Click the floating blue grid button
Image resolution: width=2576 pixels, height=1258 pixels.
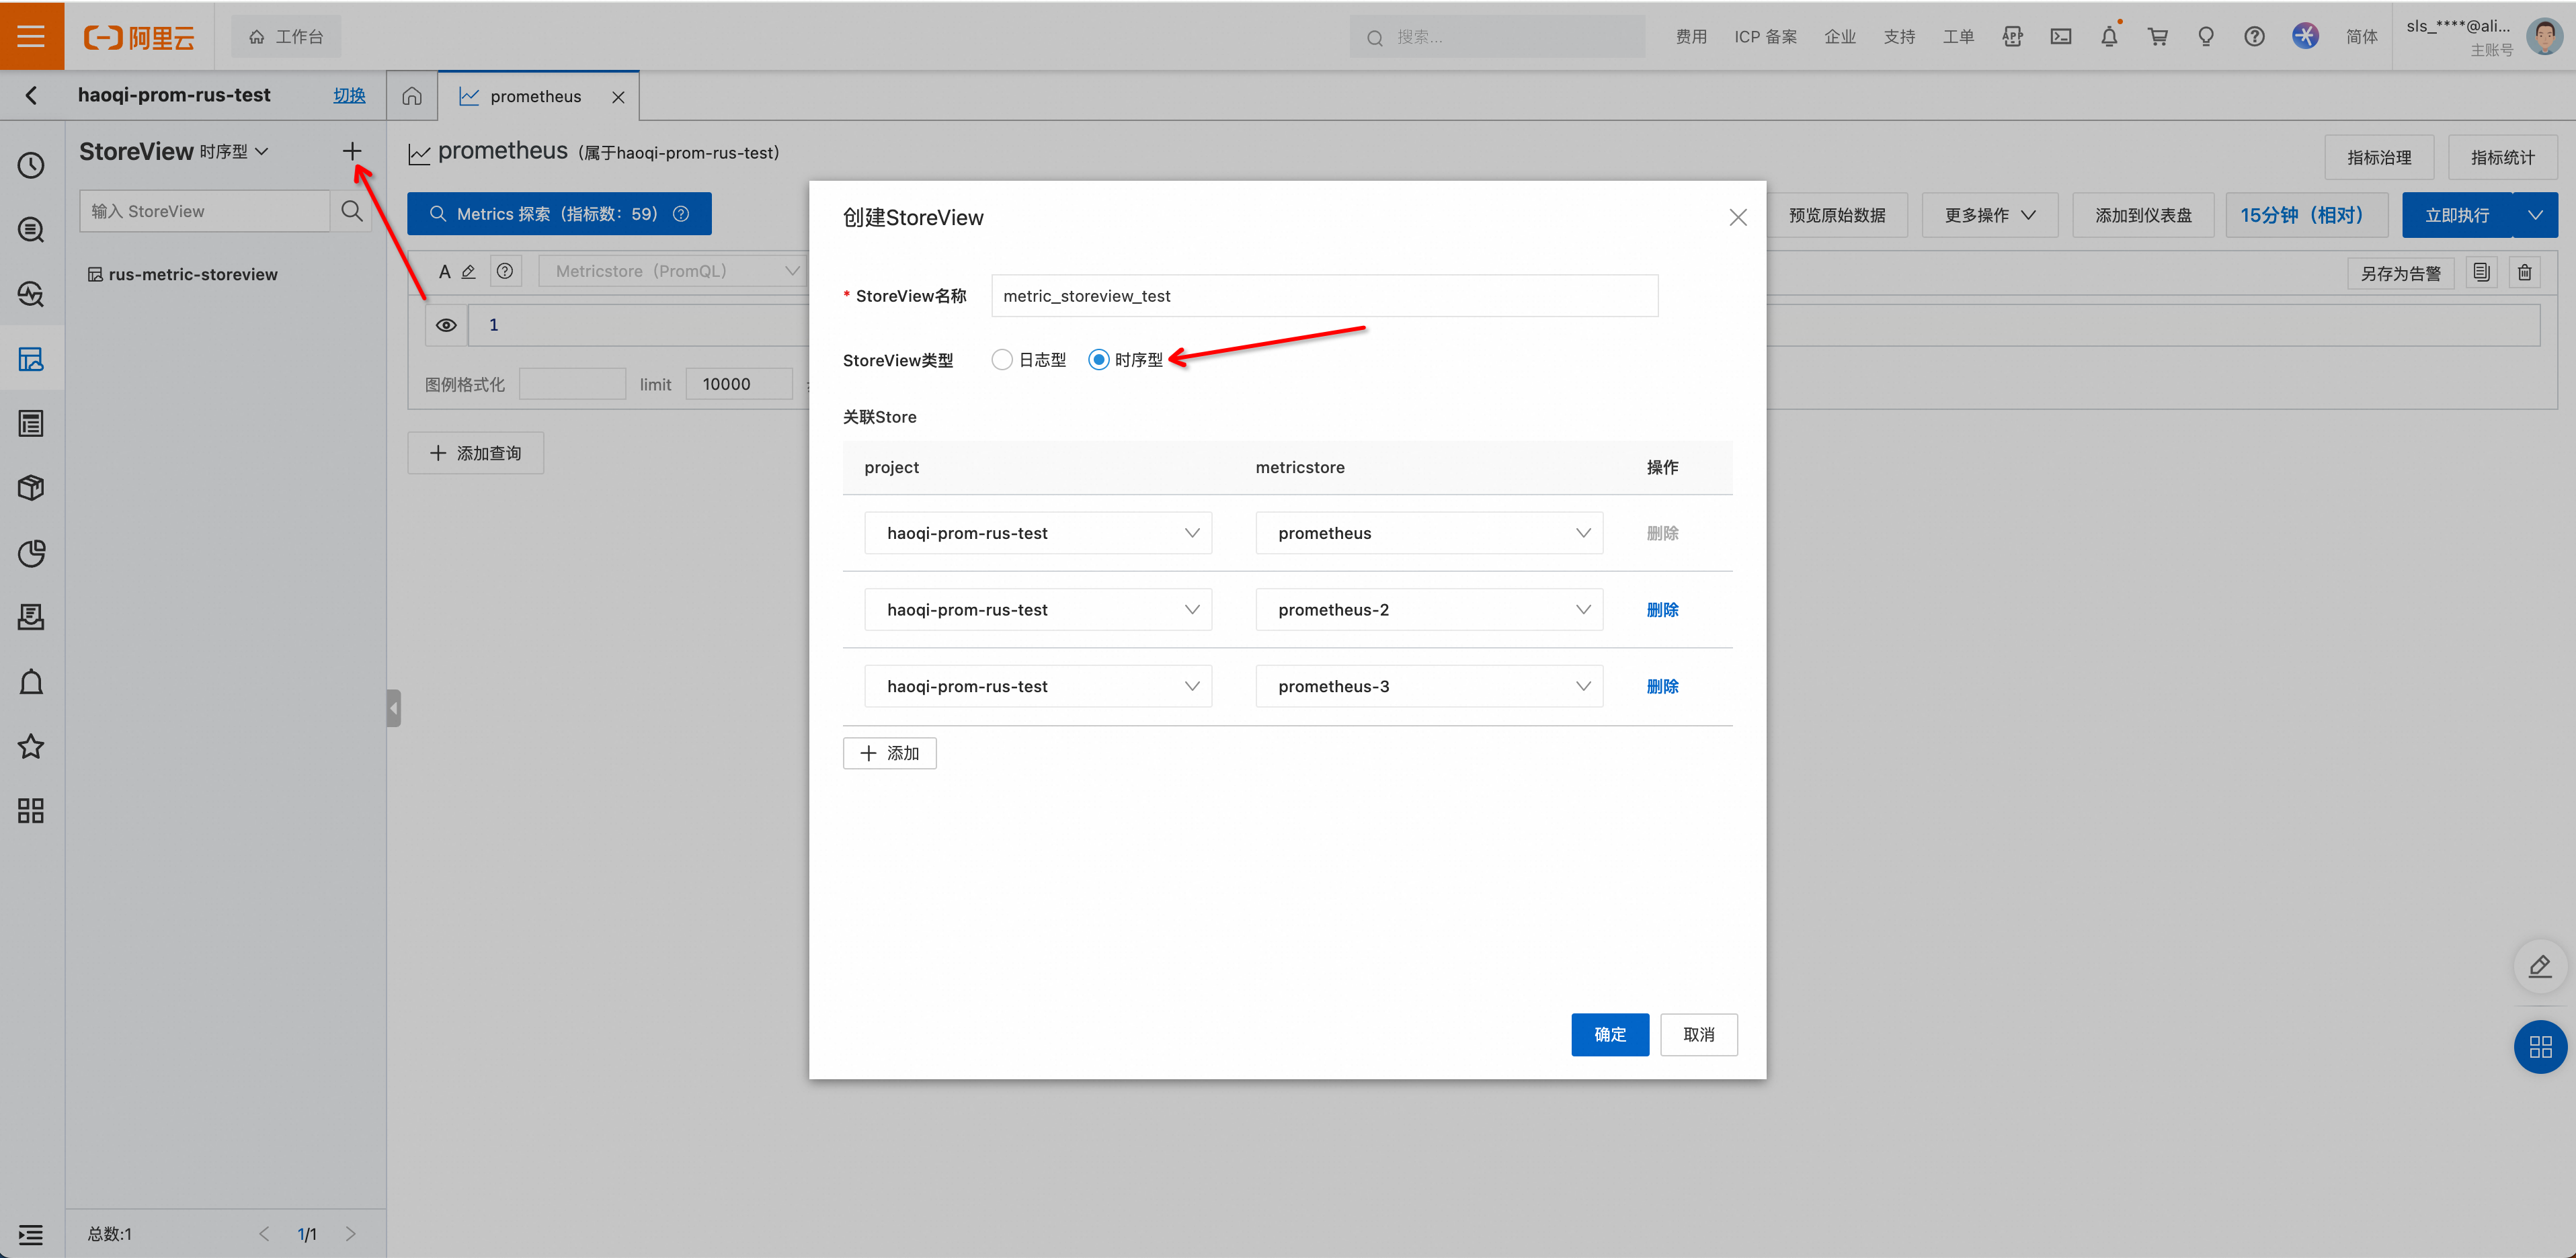coord(2540,1047)
